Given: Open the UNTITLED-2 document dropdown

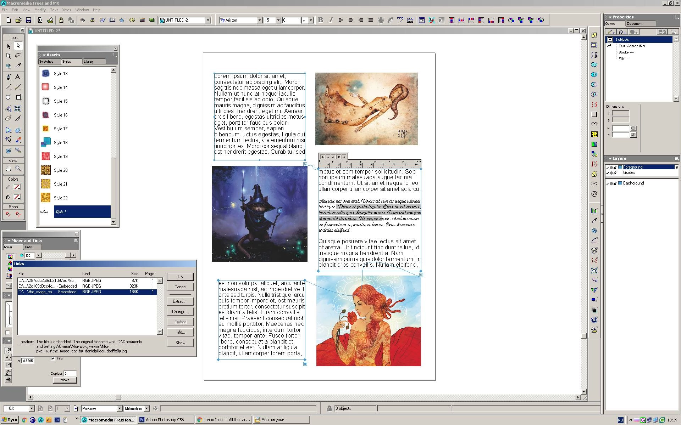Looking at the screenshot, I should 208,20.
